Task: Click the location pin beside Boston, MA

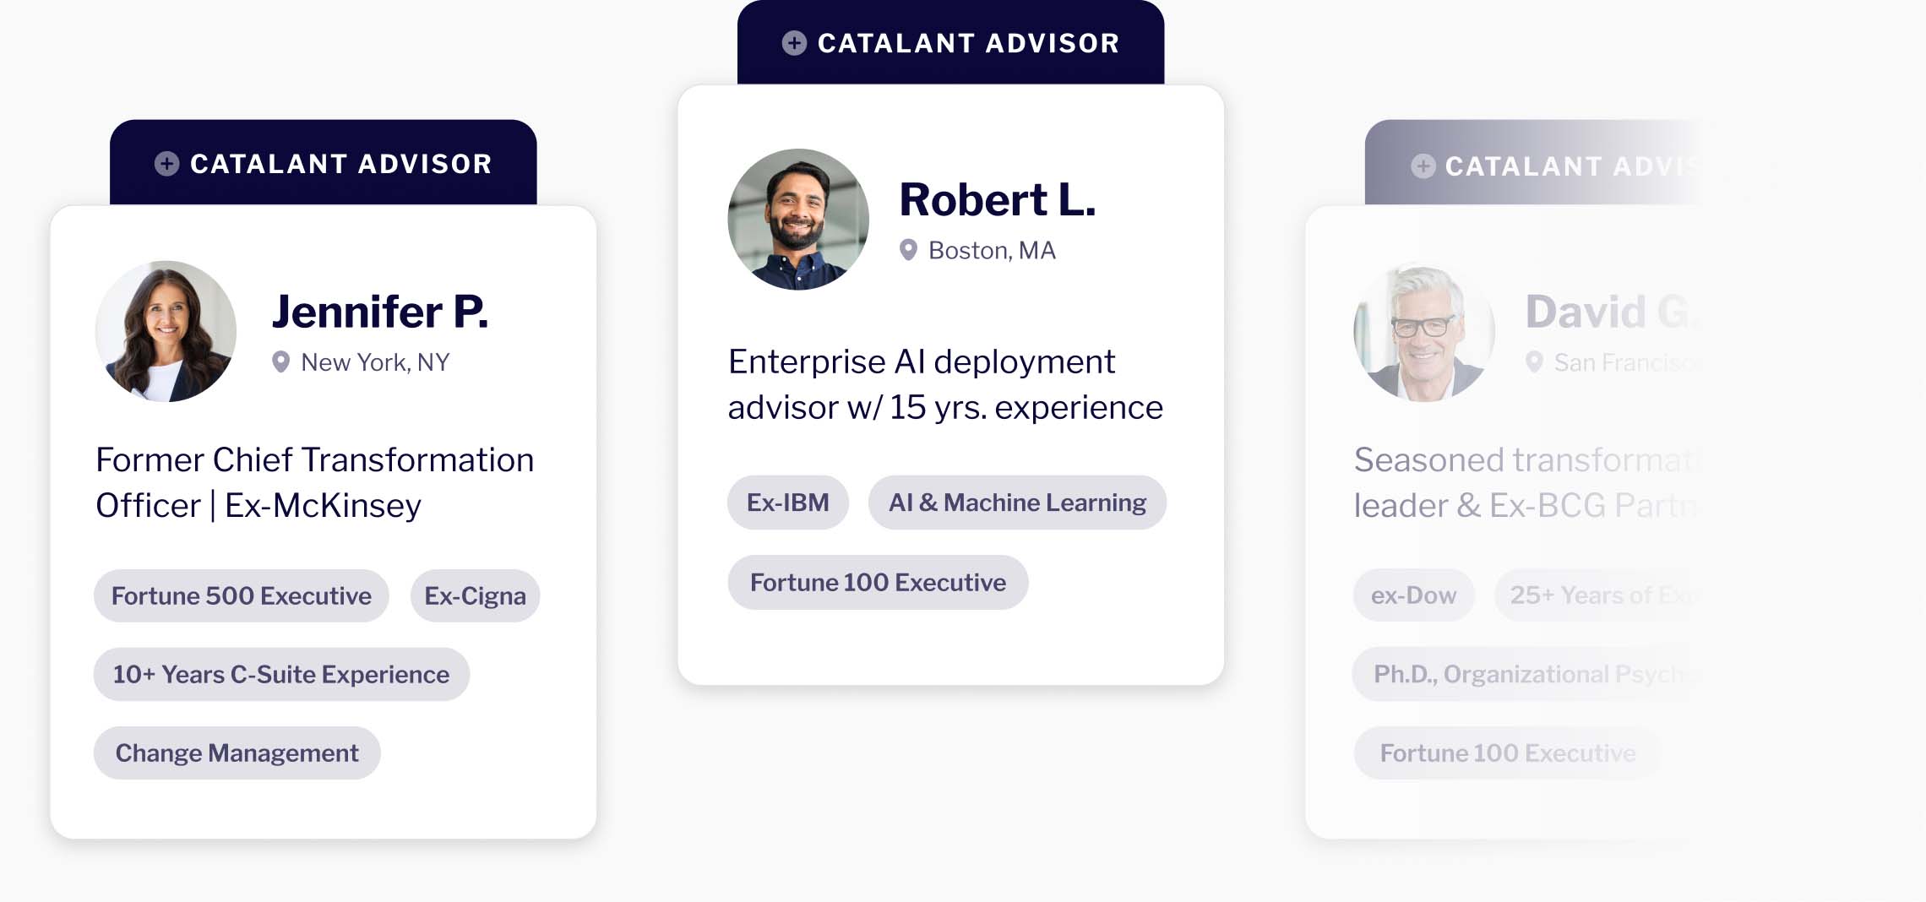Action: point(908,250)
